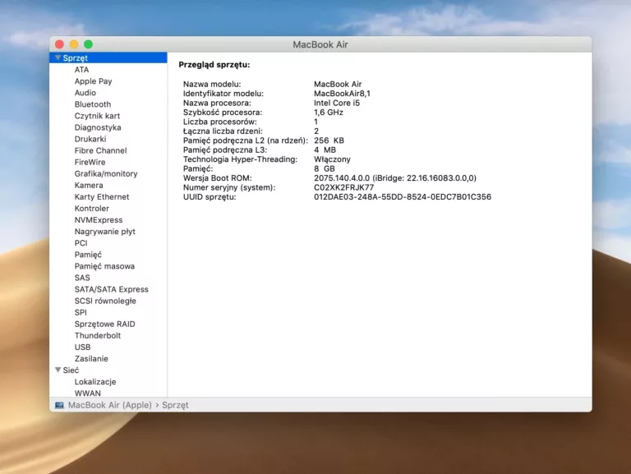
Task: Click the MacBook computer icon in path bar
Action: tap(59, 405)
